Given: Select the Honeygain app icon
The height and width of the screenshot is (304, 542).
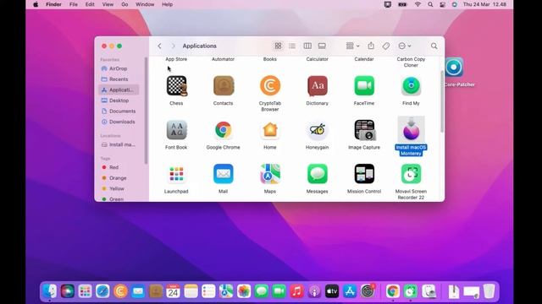Looking at the screenshot, I should click(318, 130).
